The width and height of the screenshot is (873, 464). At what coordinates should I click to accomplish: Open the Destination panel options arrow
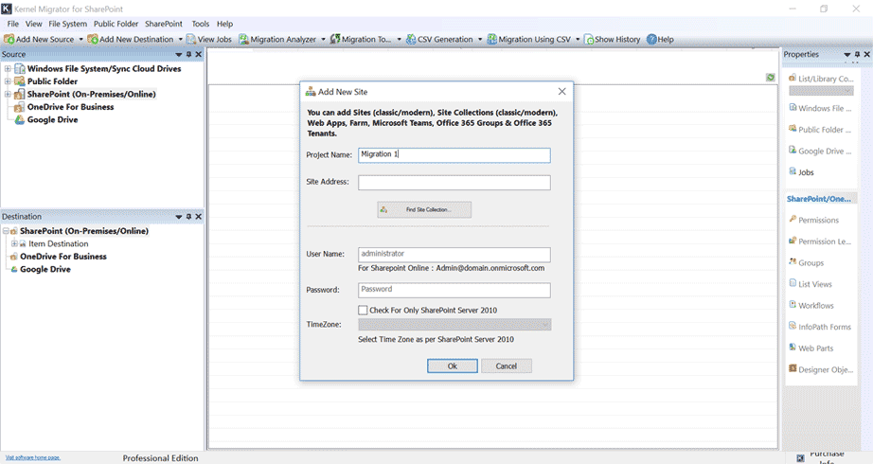179,217
